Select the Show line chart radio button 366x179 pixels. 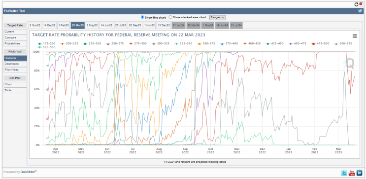pyautogui.click(x=142, y=17)
